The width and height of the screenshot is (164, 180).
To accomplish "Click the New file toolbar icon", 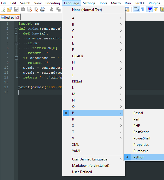I will [3, 9].
